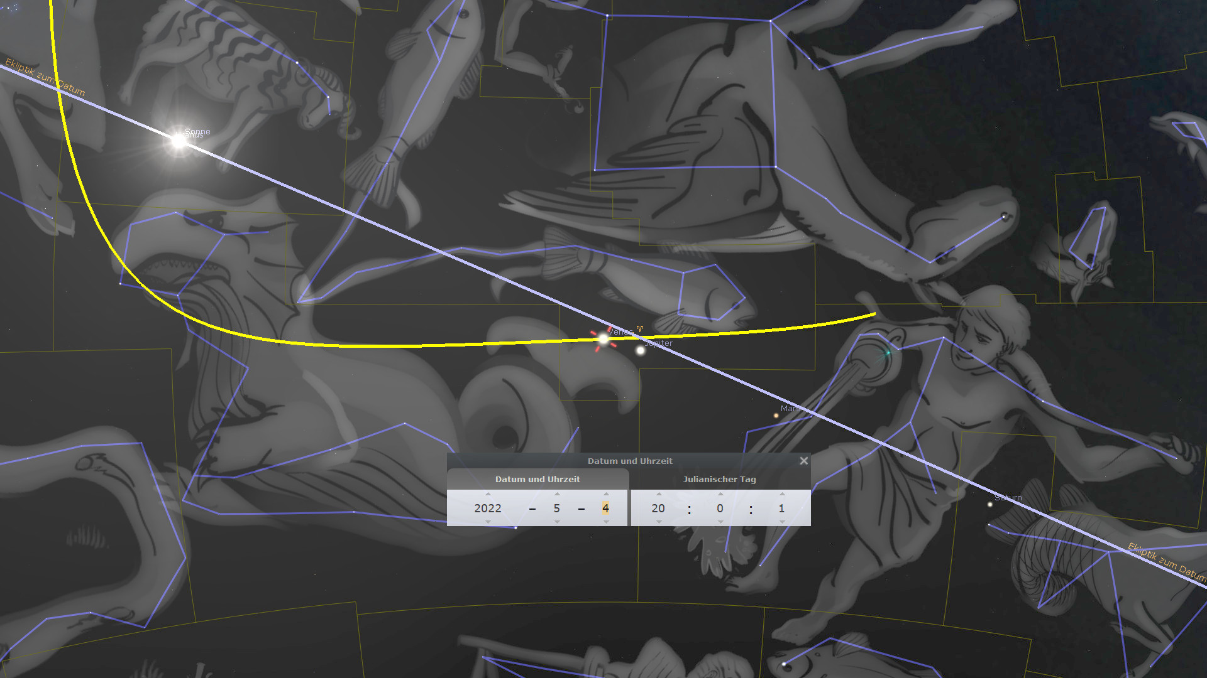Increase the seconds with the up arrow
The height and width of the screenshot is (678, 1207).
(x=782, y=494)
